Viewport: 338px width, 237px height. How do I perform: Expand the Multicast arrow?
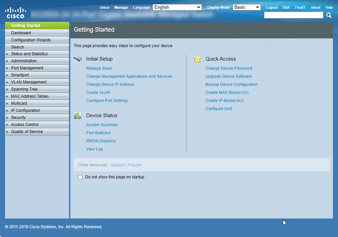point(7,103)
